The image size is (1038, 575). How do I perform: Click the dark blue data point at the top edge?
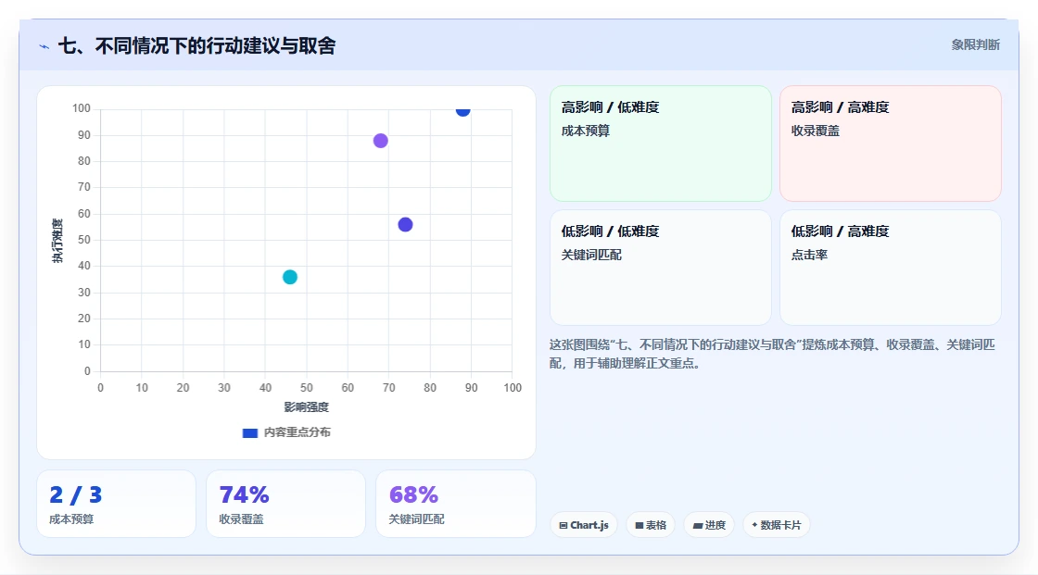(x=462, y=110)
